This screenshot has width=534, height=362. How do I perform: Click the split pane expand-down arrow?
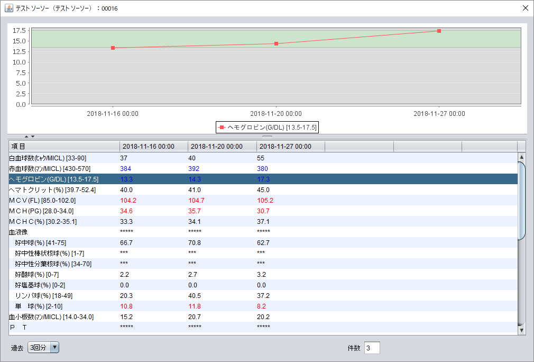pos(33,137)
